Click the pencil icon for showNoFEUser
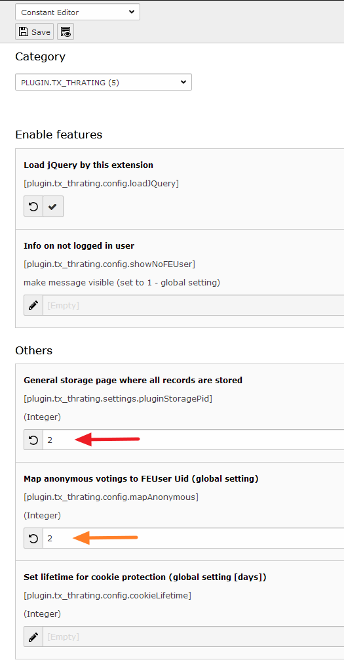The image size is (344, 666). coord(33,305)
